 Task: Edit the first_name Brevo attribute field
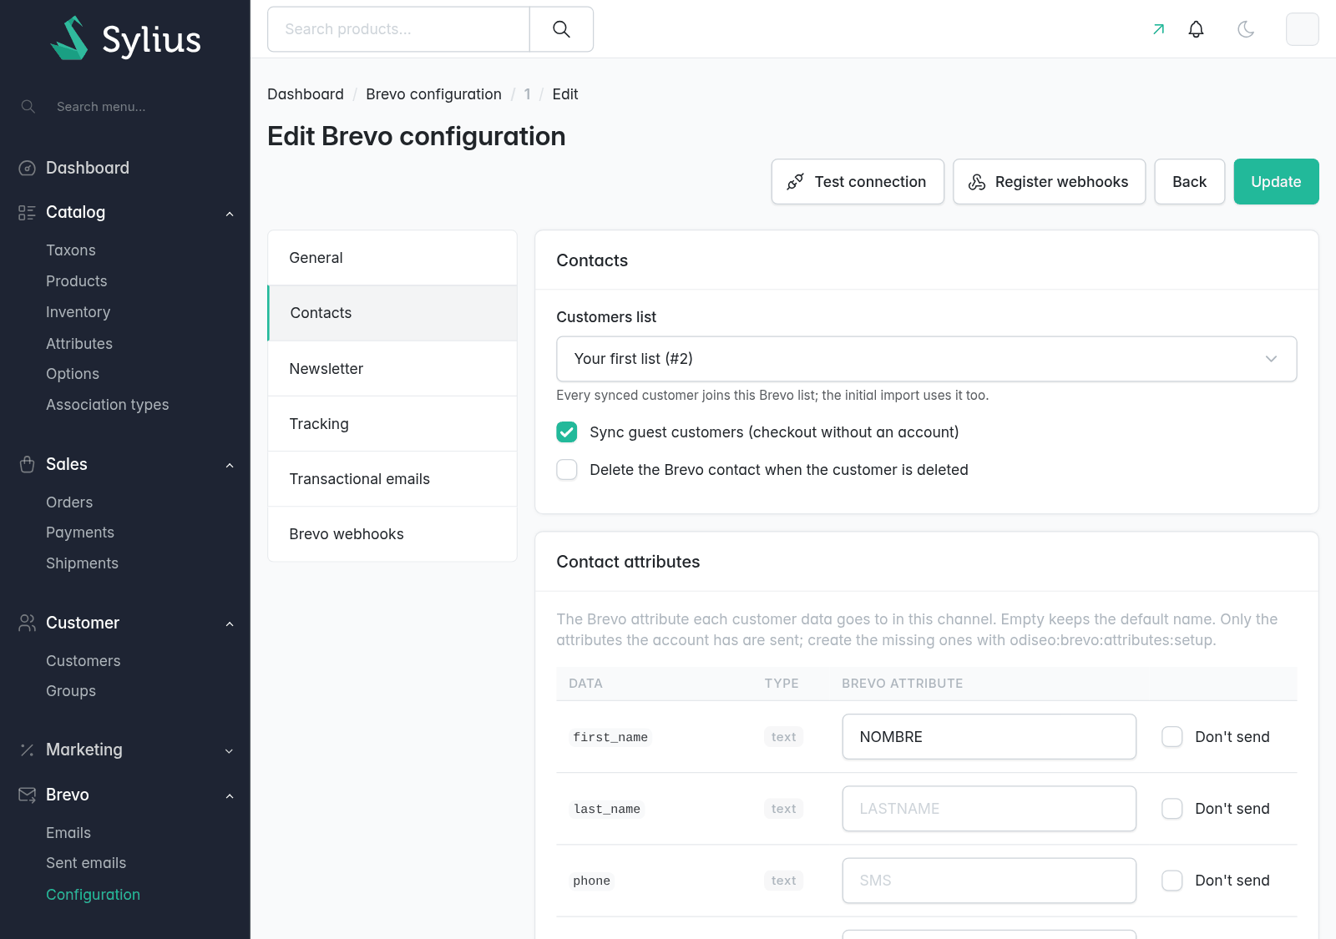(x=989, y=736)
